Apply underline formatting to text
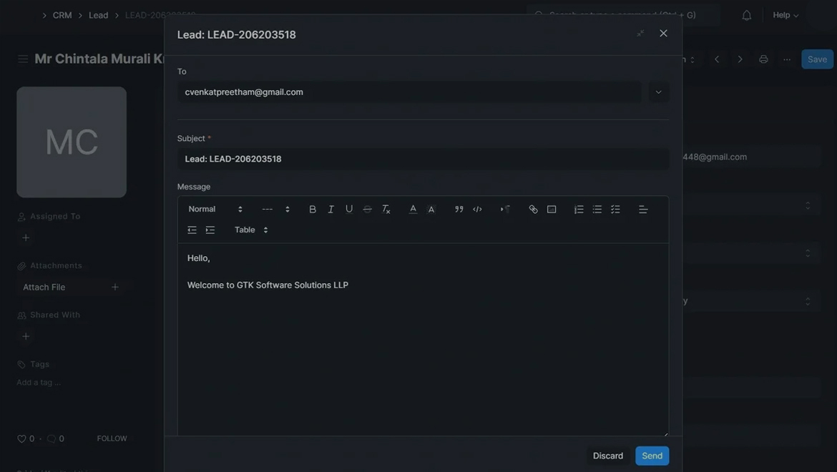Image resolution: width=837 pixels, height=472 pixels. pos(349,209)
